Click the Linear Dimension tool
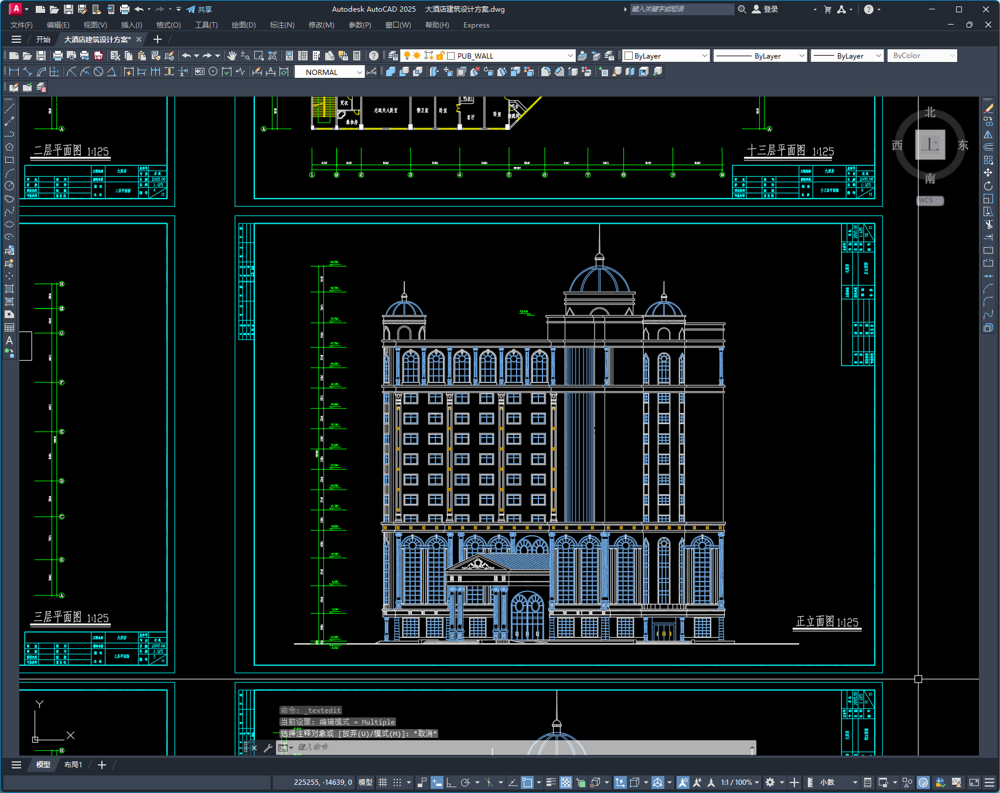The width and height of the screenshot is (1000, 793). (x=14, y=71)
